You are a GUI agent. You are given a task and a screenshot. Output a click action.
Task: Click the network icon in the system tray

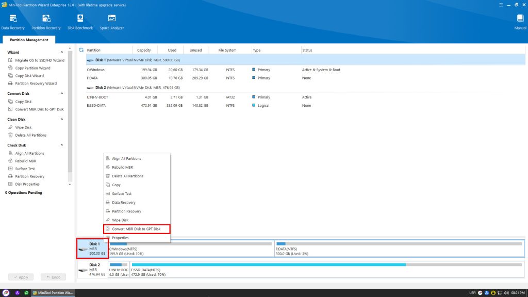click(x=500, y=293)
